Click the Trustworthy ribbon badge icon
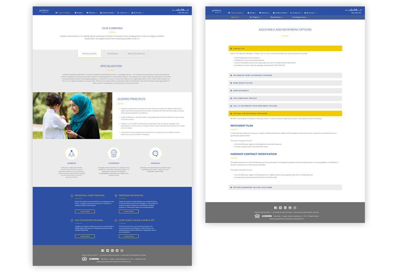This screenshot has height=272, width=404. click(x=114, y=153)
